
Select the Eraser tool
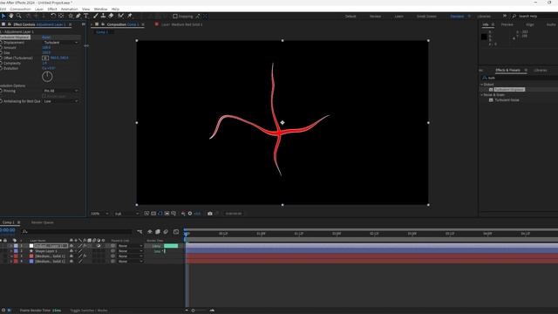(x=111, y=16)
